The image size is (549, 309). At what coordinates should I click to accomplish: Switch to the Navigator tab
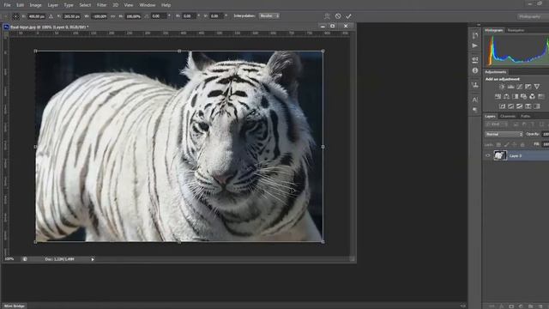tap(516, 31)
